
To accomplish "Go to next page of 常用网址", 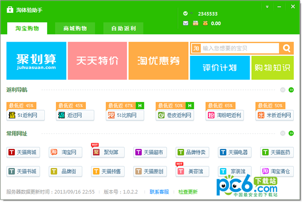I will (291, 133).
